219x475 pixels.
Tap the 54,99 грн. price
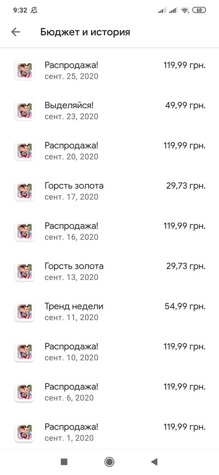[x=185, y=307]
